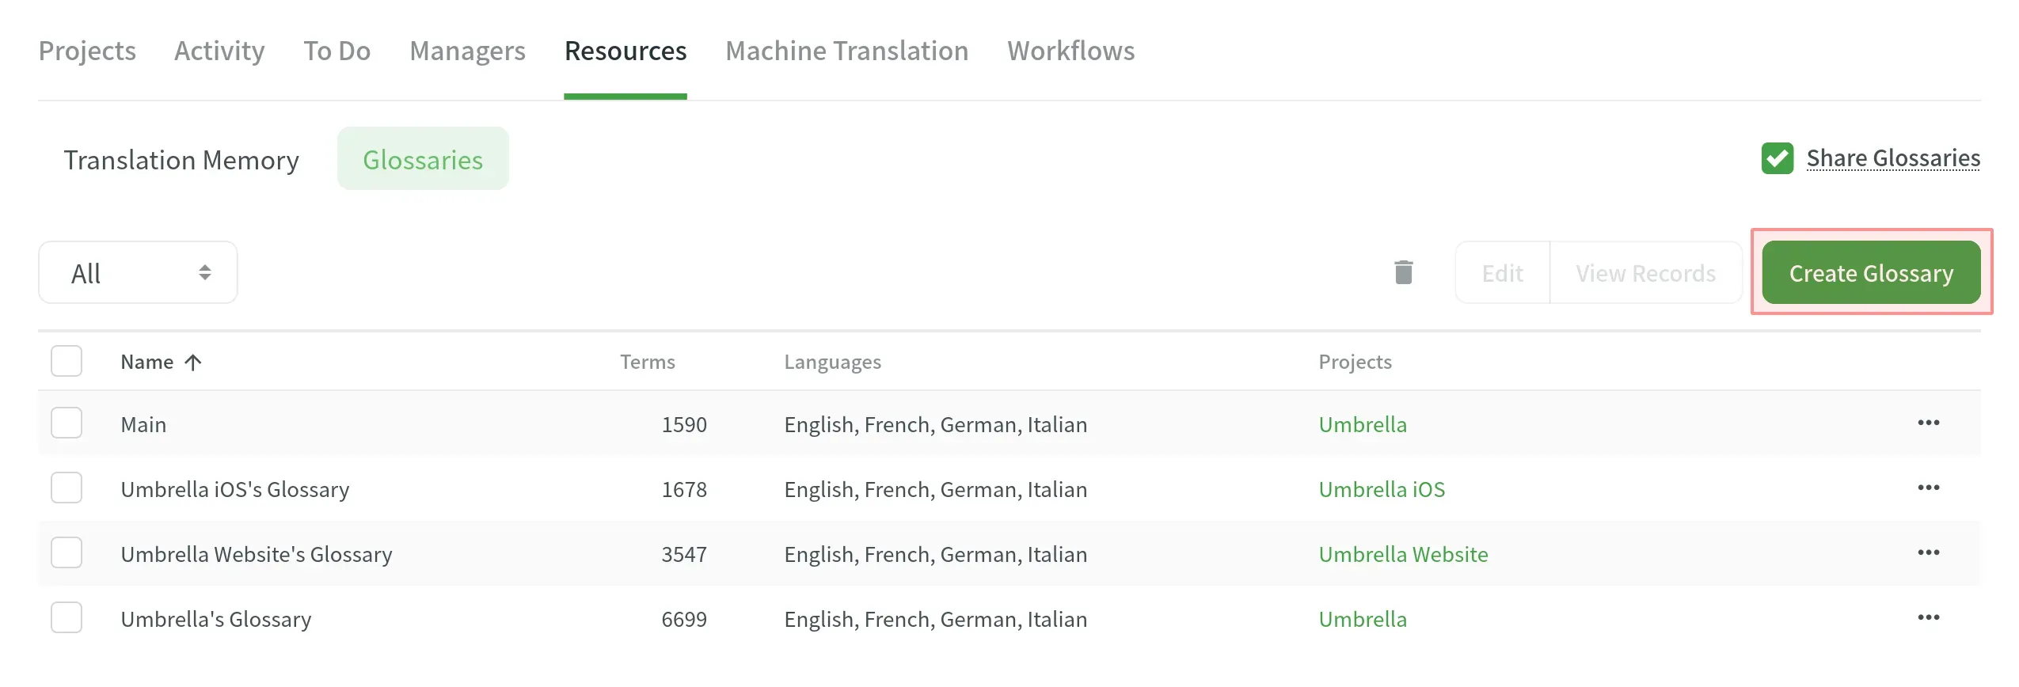Open Umbrella project link in Main row
Screen dimensions: 2019x687
point(1363,424)
